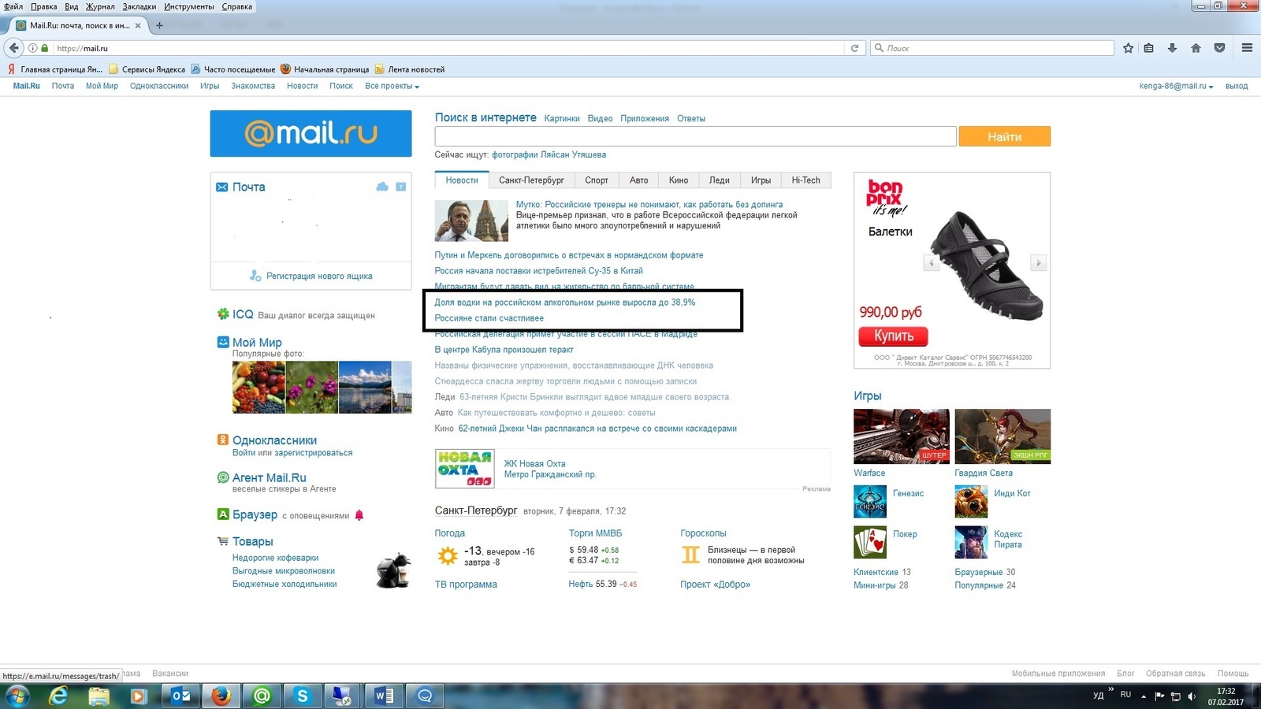
Task: Open the Warface game thumbnail
Action: coord(901,436)
